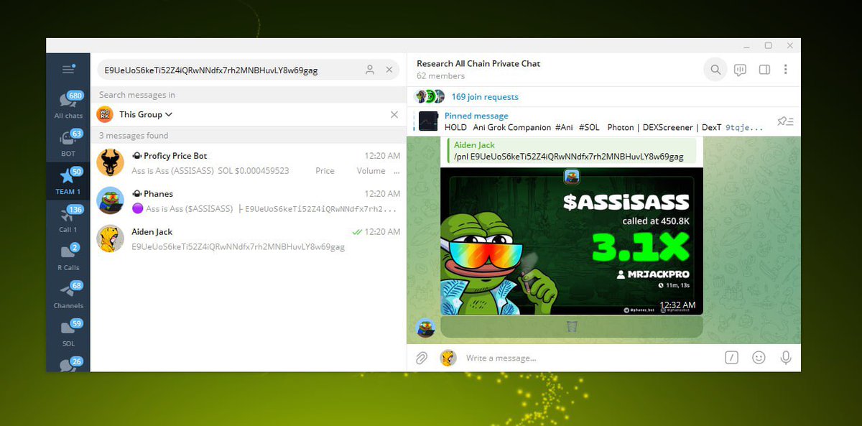The height and width of the screenshot is (426, 862).
Task: Open Aiden Jack search result
Action: pos(249,239)
